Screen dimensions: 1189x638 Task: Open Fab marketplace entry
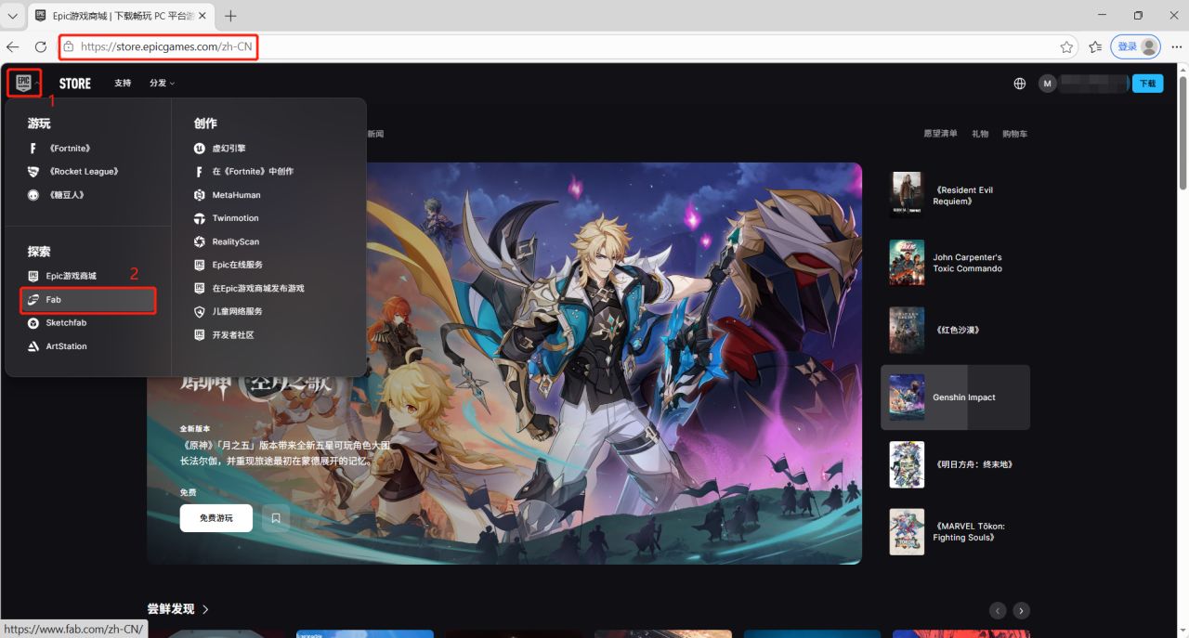tap(88, 300)
